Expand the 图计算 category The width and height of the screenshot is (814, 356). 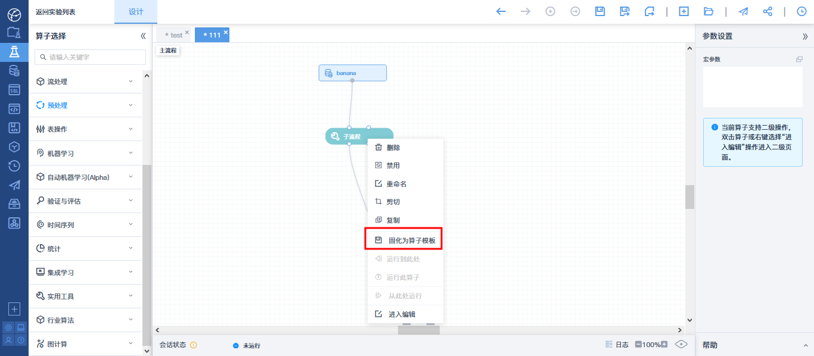(x=86, y=343)
